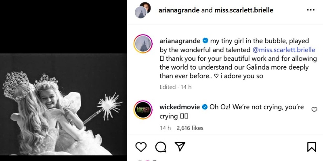Like the post with heart icon
Viewport: 323px width, 161px height.
141,147
